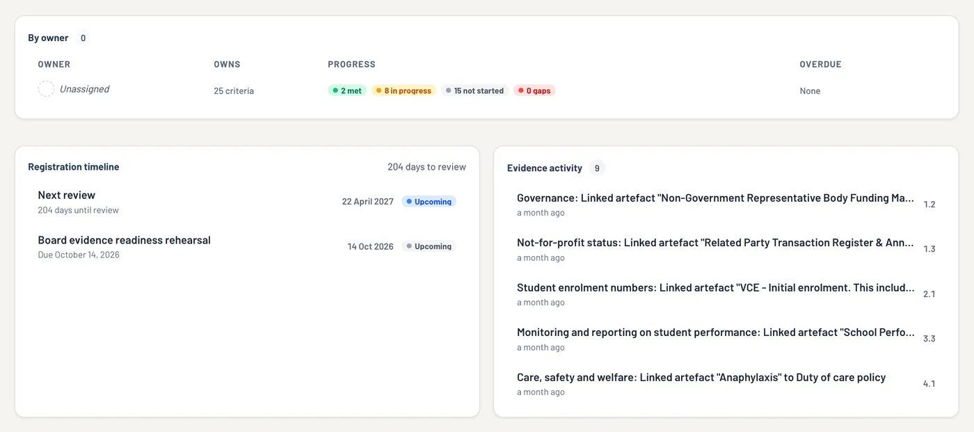Click the "204 days until review" subtitle
This screenshot has height=432, width=974.
79,210
